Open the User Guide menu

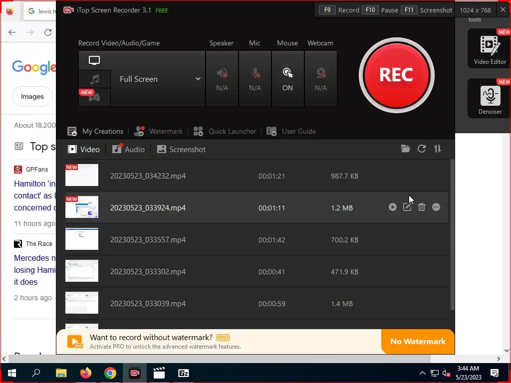[x=291, y=131]
